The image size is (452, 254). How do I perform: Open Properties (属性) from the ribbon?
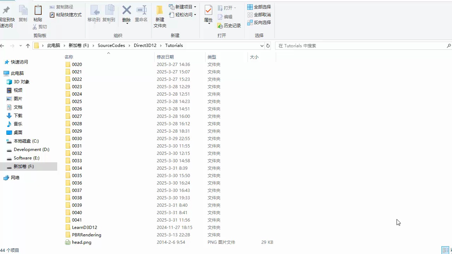[208, 14]
